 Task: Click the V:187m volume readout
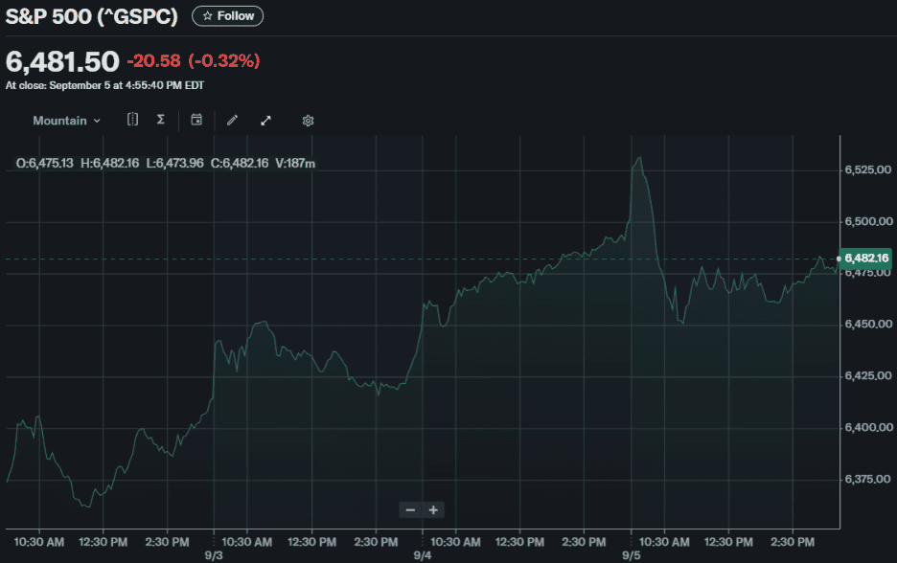[x=295, y=164]
